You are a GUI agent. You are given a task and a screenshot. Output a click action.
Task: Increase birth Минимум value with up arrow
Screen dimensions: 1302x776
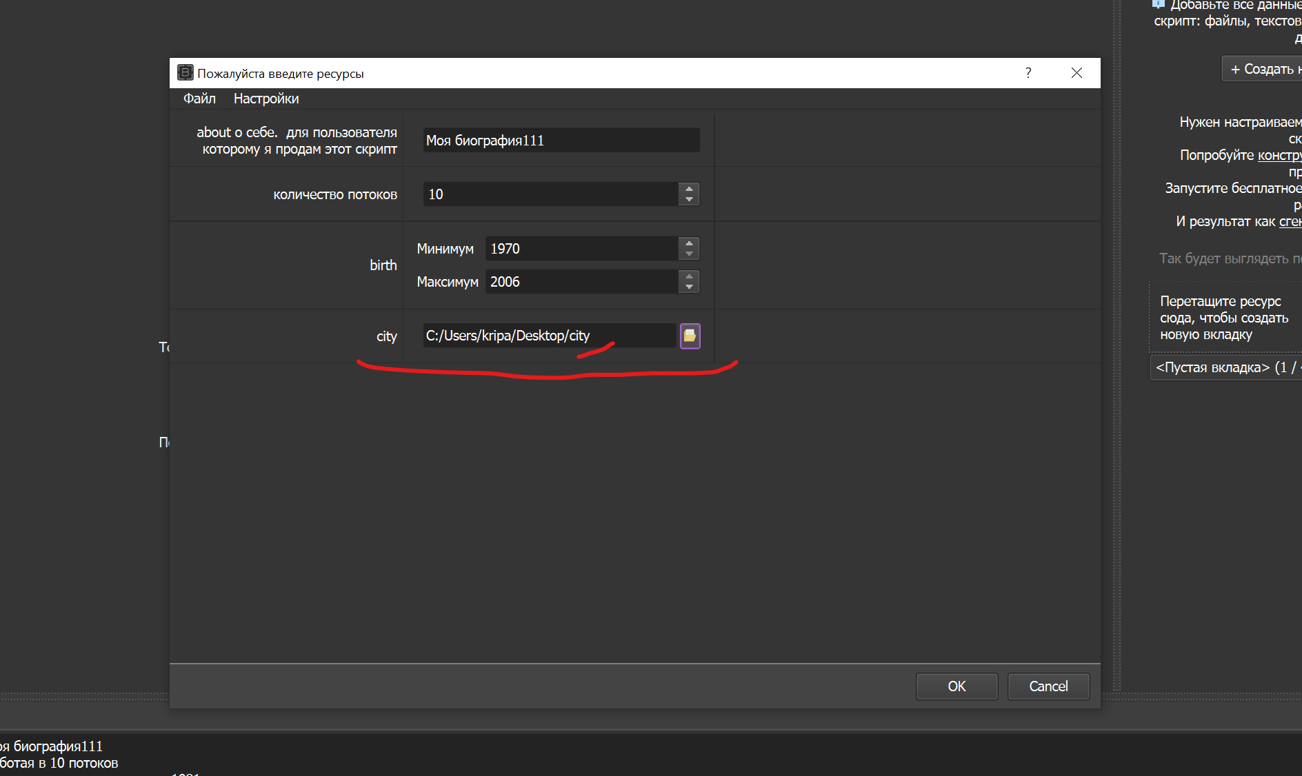pos(689,243)
